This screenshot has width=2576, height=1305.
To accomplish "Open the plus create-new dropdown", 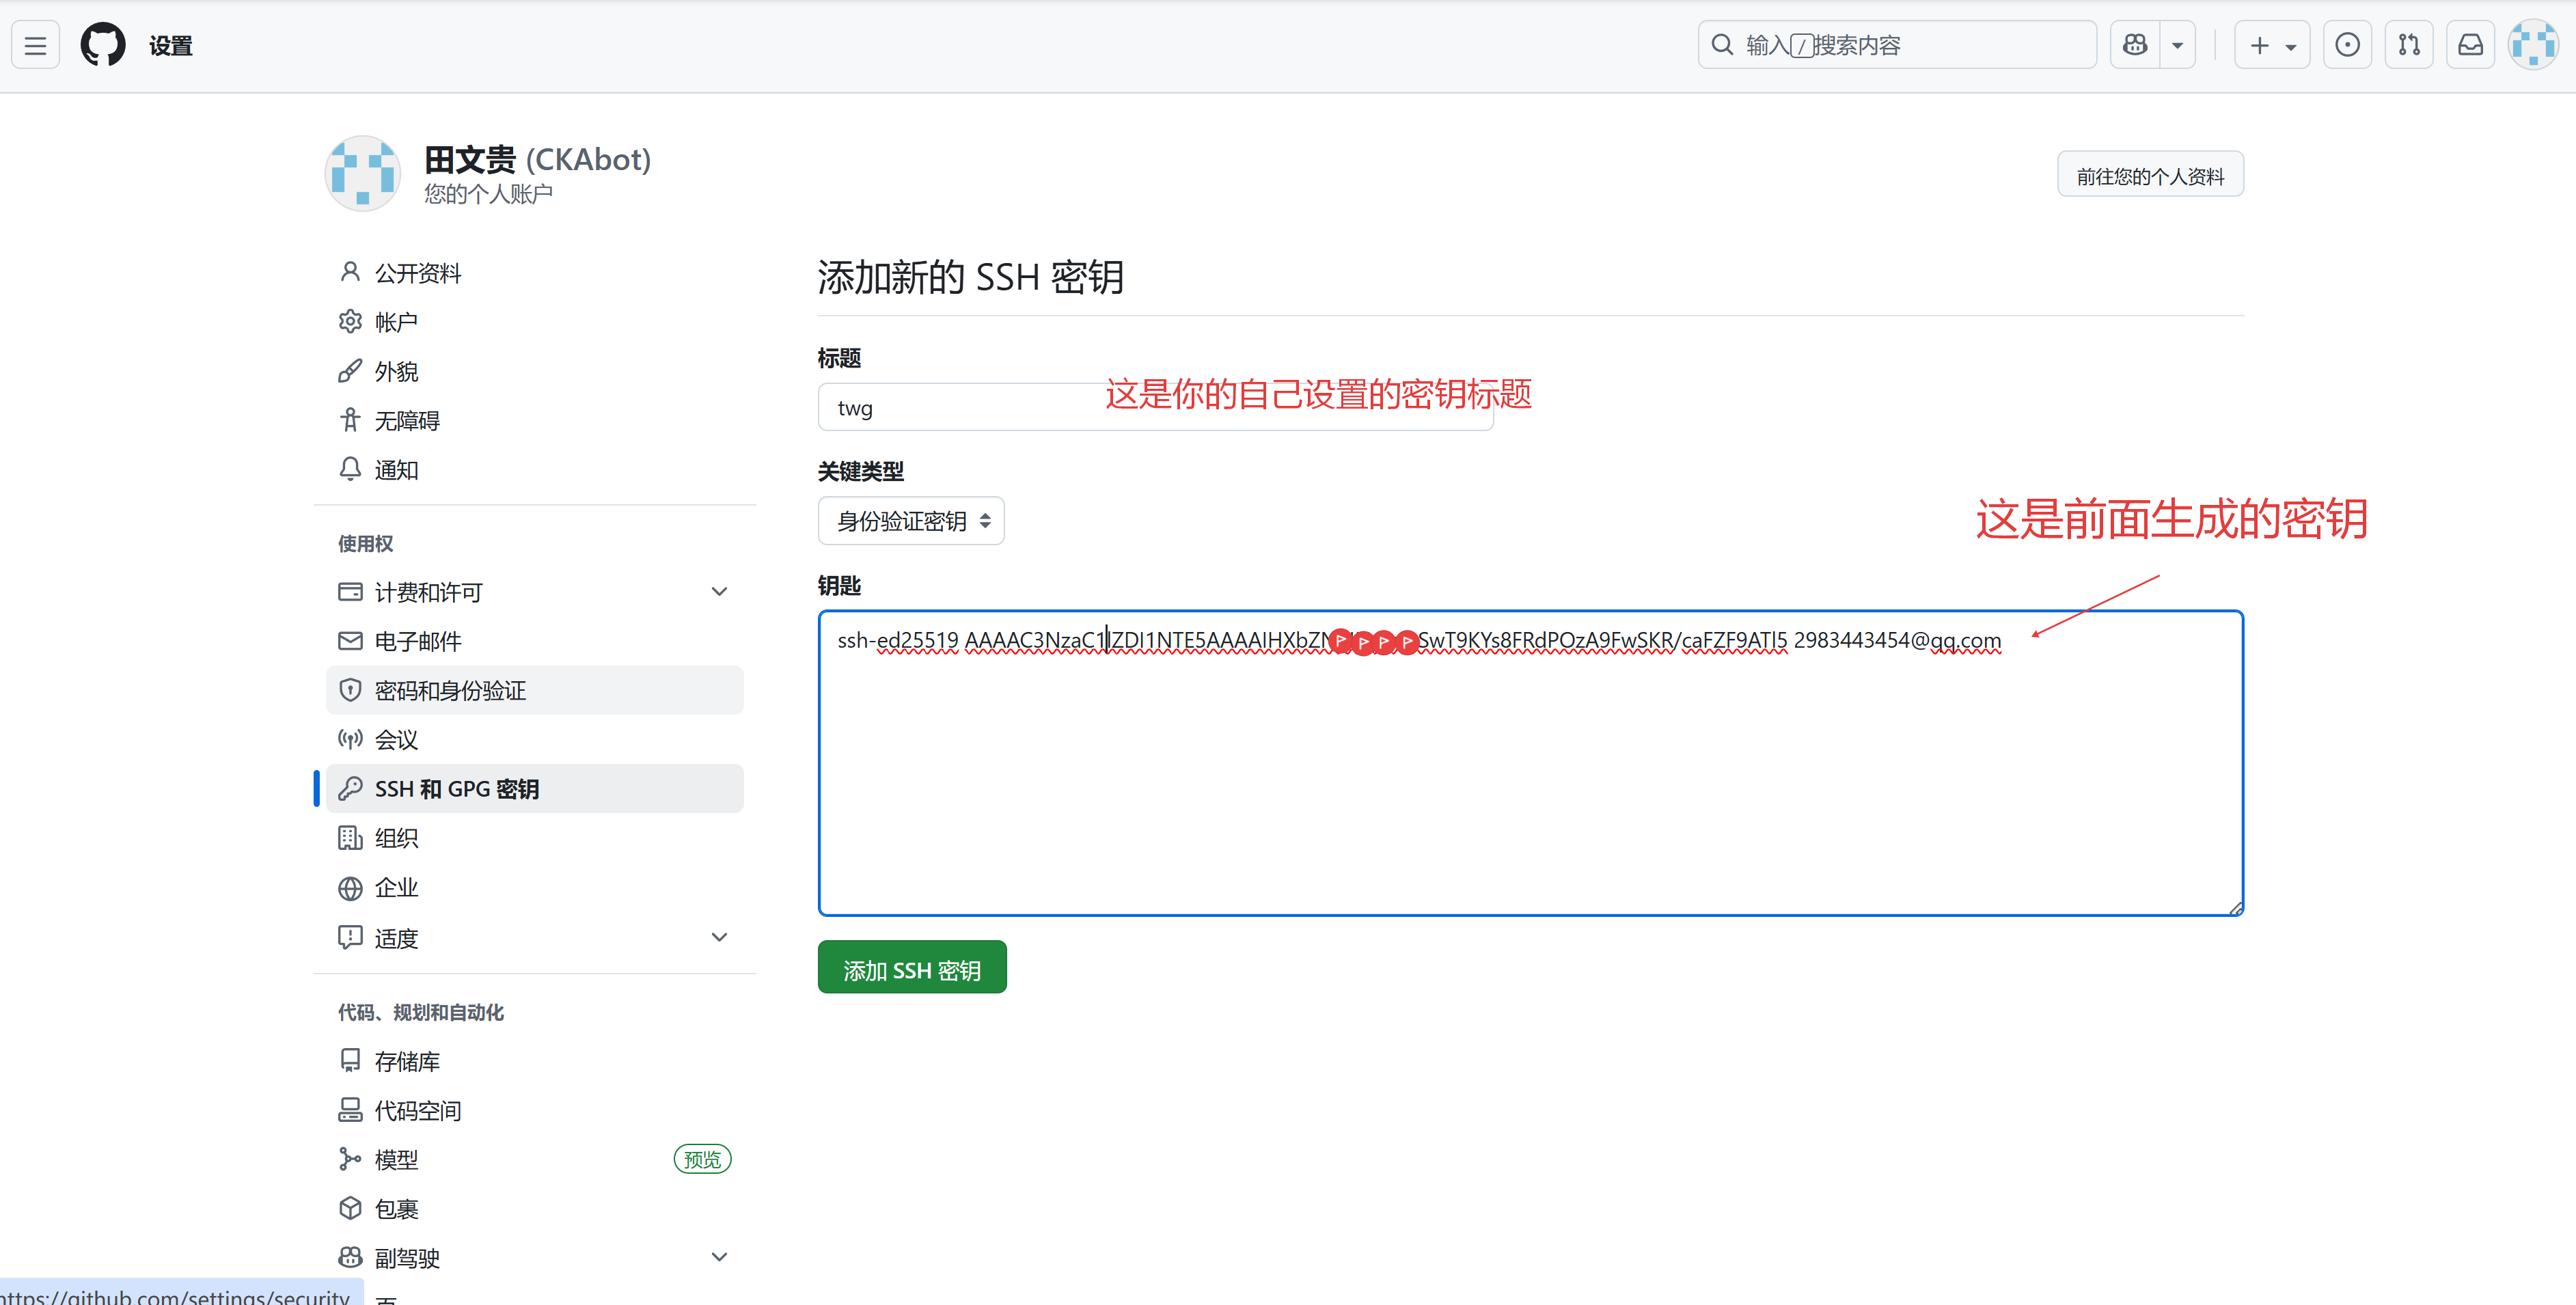I will (x=2271, y=45).
